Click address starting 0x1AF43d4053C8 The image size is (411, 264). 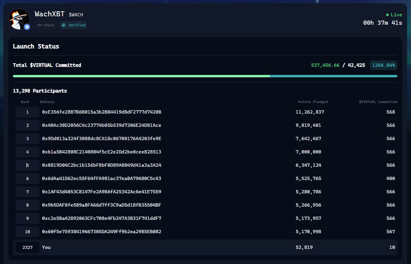(x=102, y=192)
